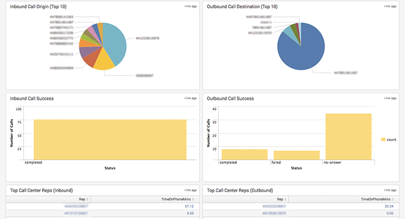Click TimeOnPhoneMins header in Outbound reps table
The width and height of the screenshot is (405, 219).
[x=376, y=199]
